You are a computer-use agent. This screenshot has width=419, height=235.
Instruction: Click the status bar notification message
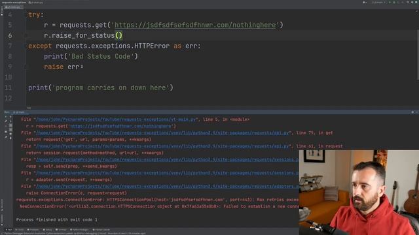75,233
